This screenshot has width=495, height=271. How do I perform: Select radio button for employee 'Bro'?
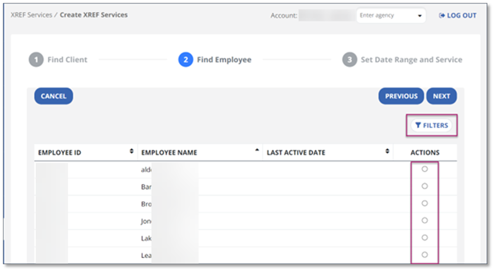click(424, 203)
